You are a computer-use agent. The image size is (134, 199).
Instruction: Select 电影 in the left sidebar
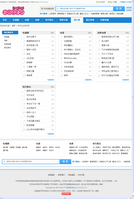click(6, 40)
